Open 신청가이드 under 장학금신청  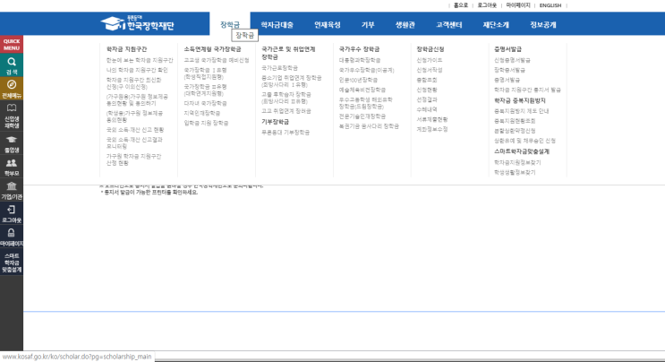point(430,60)
